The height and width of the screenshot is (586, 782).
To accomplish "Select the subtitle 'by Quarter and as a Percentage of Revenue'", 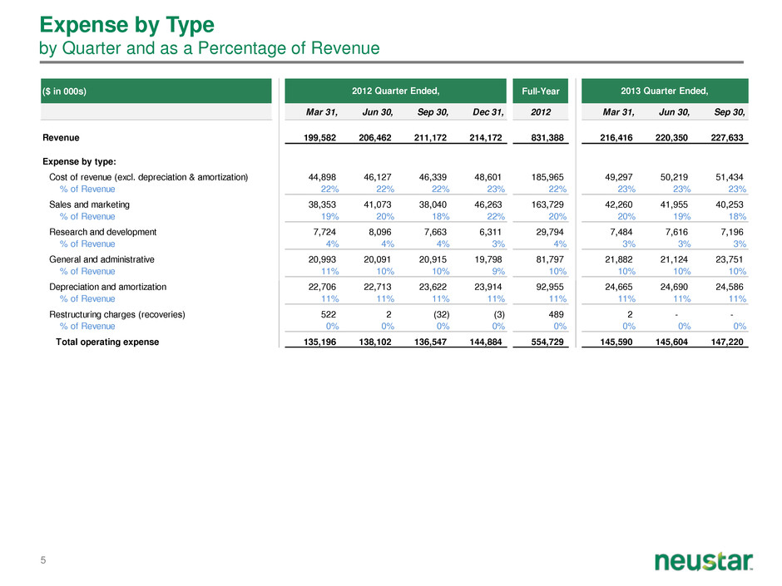I will [x=210, y=48].
